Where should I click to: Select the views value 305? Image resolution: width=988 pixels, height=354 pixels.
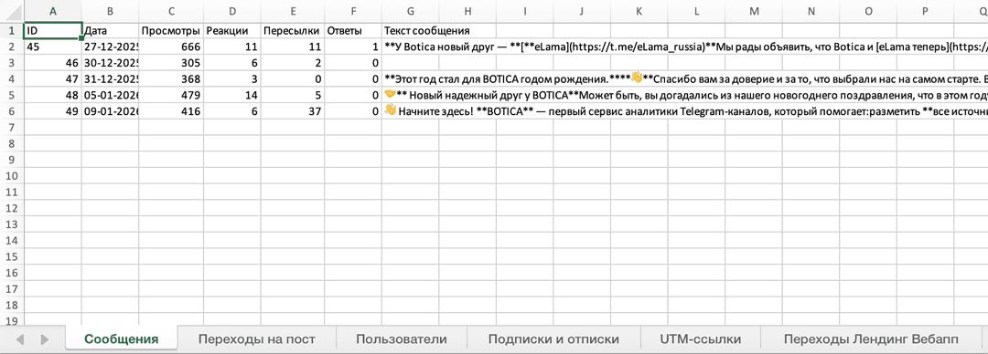click(171, 63)
